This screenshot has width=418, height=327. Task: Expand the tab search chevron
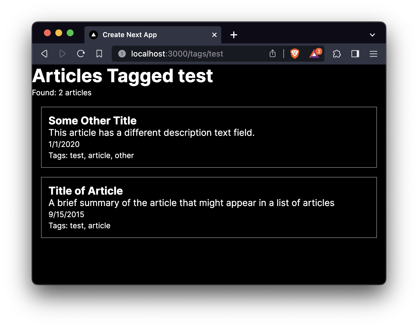click(x=372, y=35)
